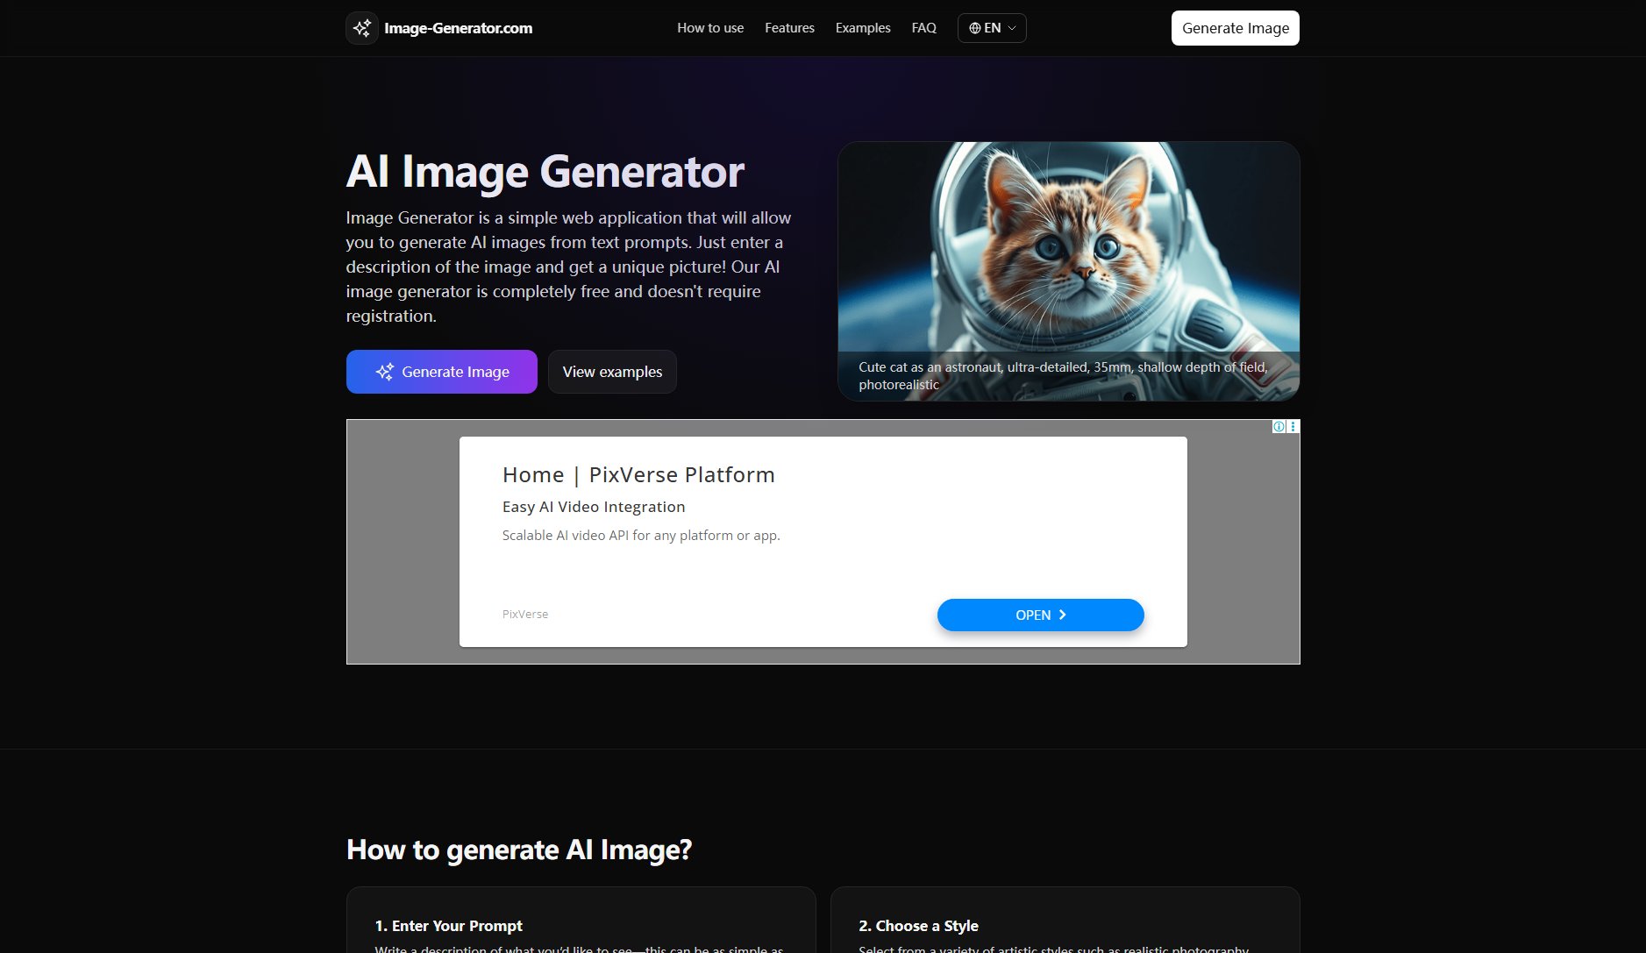1646x953 pixels.
Task: Click the info circle icon on the advertisement
Action: pyautogui.click(x=1279, y=425)
